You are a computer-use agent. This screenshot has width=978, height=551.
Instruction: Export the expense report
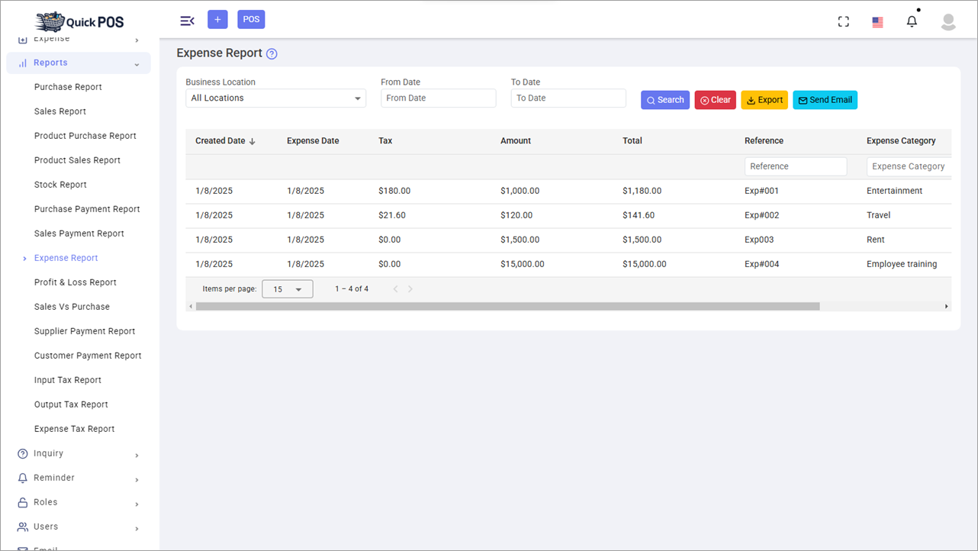(764, 99)
